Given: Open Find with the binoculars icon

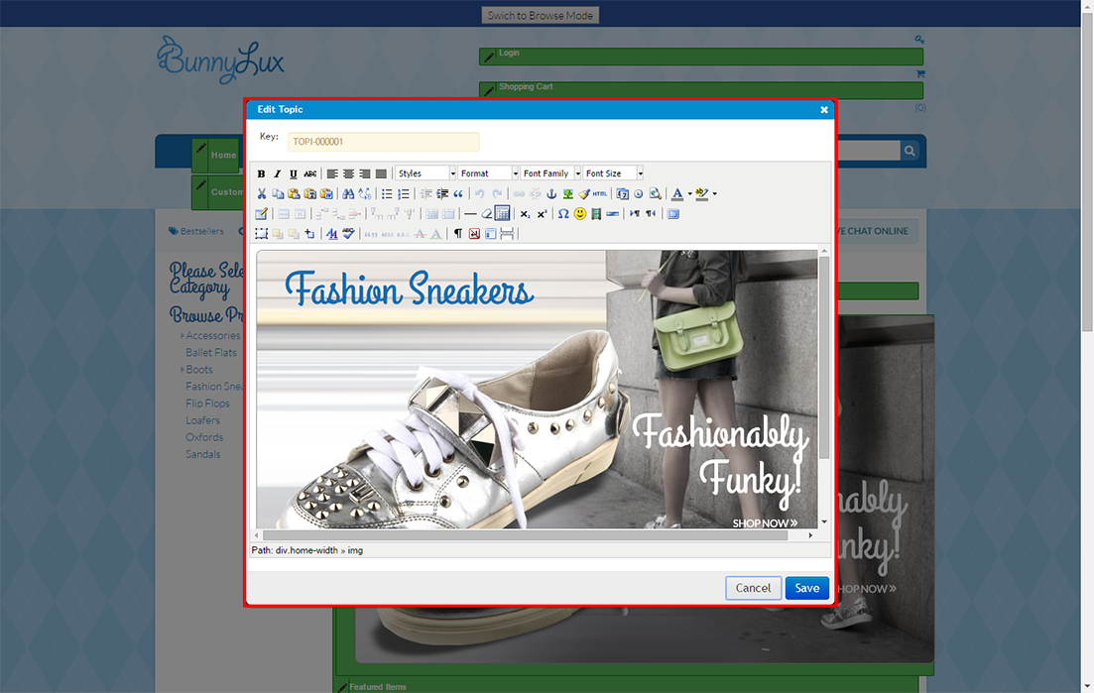Looking at the screenshot, I should point(347,194).
